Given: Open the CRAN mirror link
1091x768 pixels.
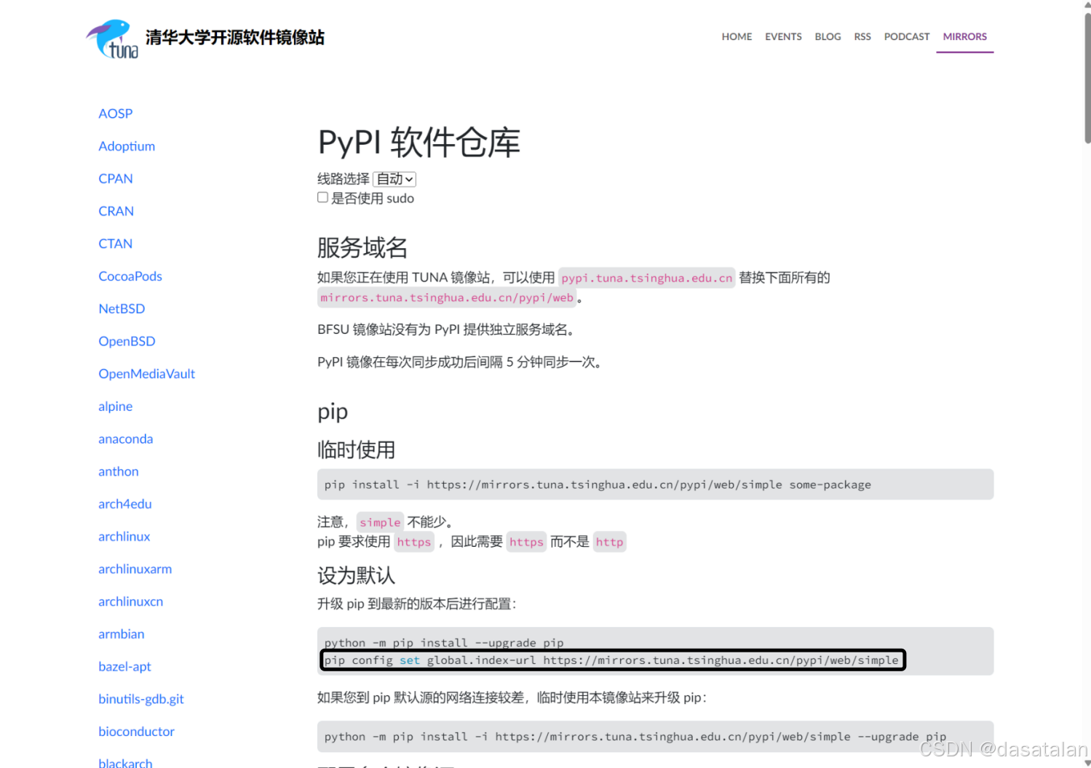Looking at the screenshot, I should pos(116,211).
